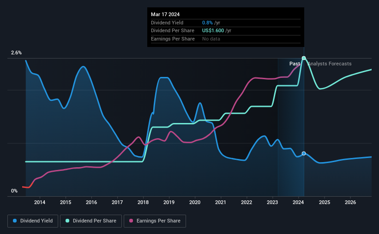379x234 pixels.
Task: Click the Past label on chart
Action: point(295,64)
